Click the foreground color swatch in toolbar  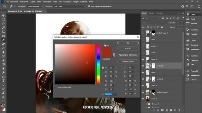coord(3,108)
